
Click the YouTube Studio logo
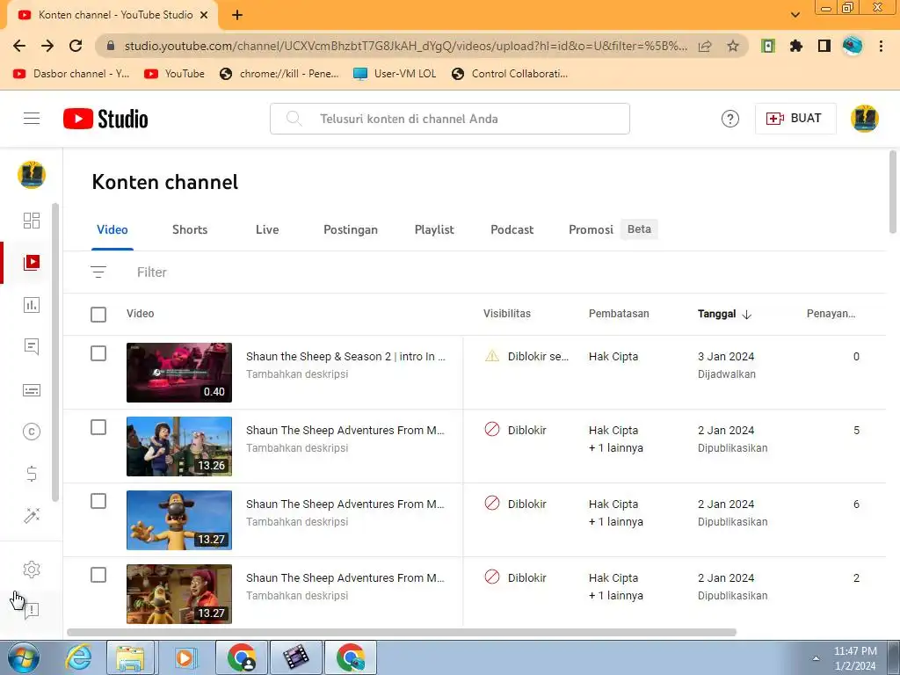[x=105, y=119]
